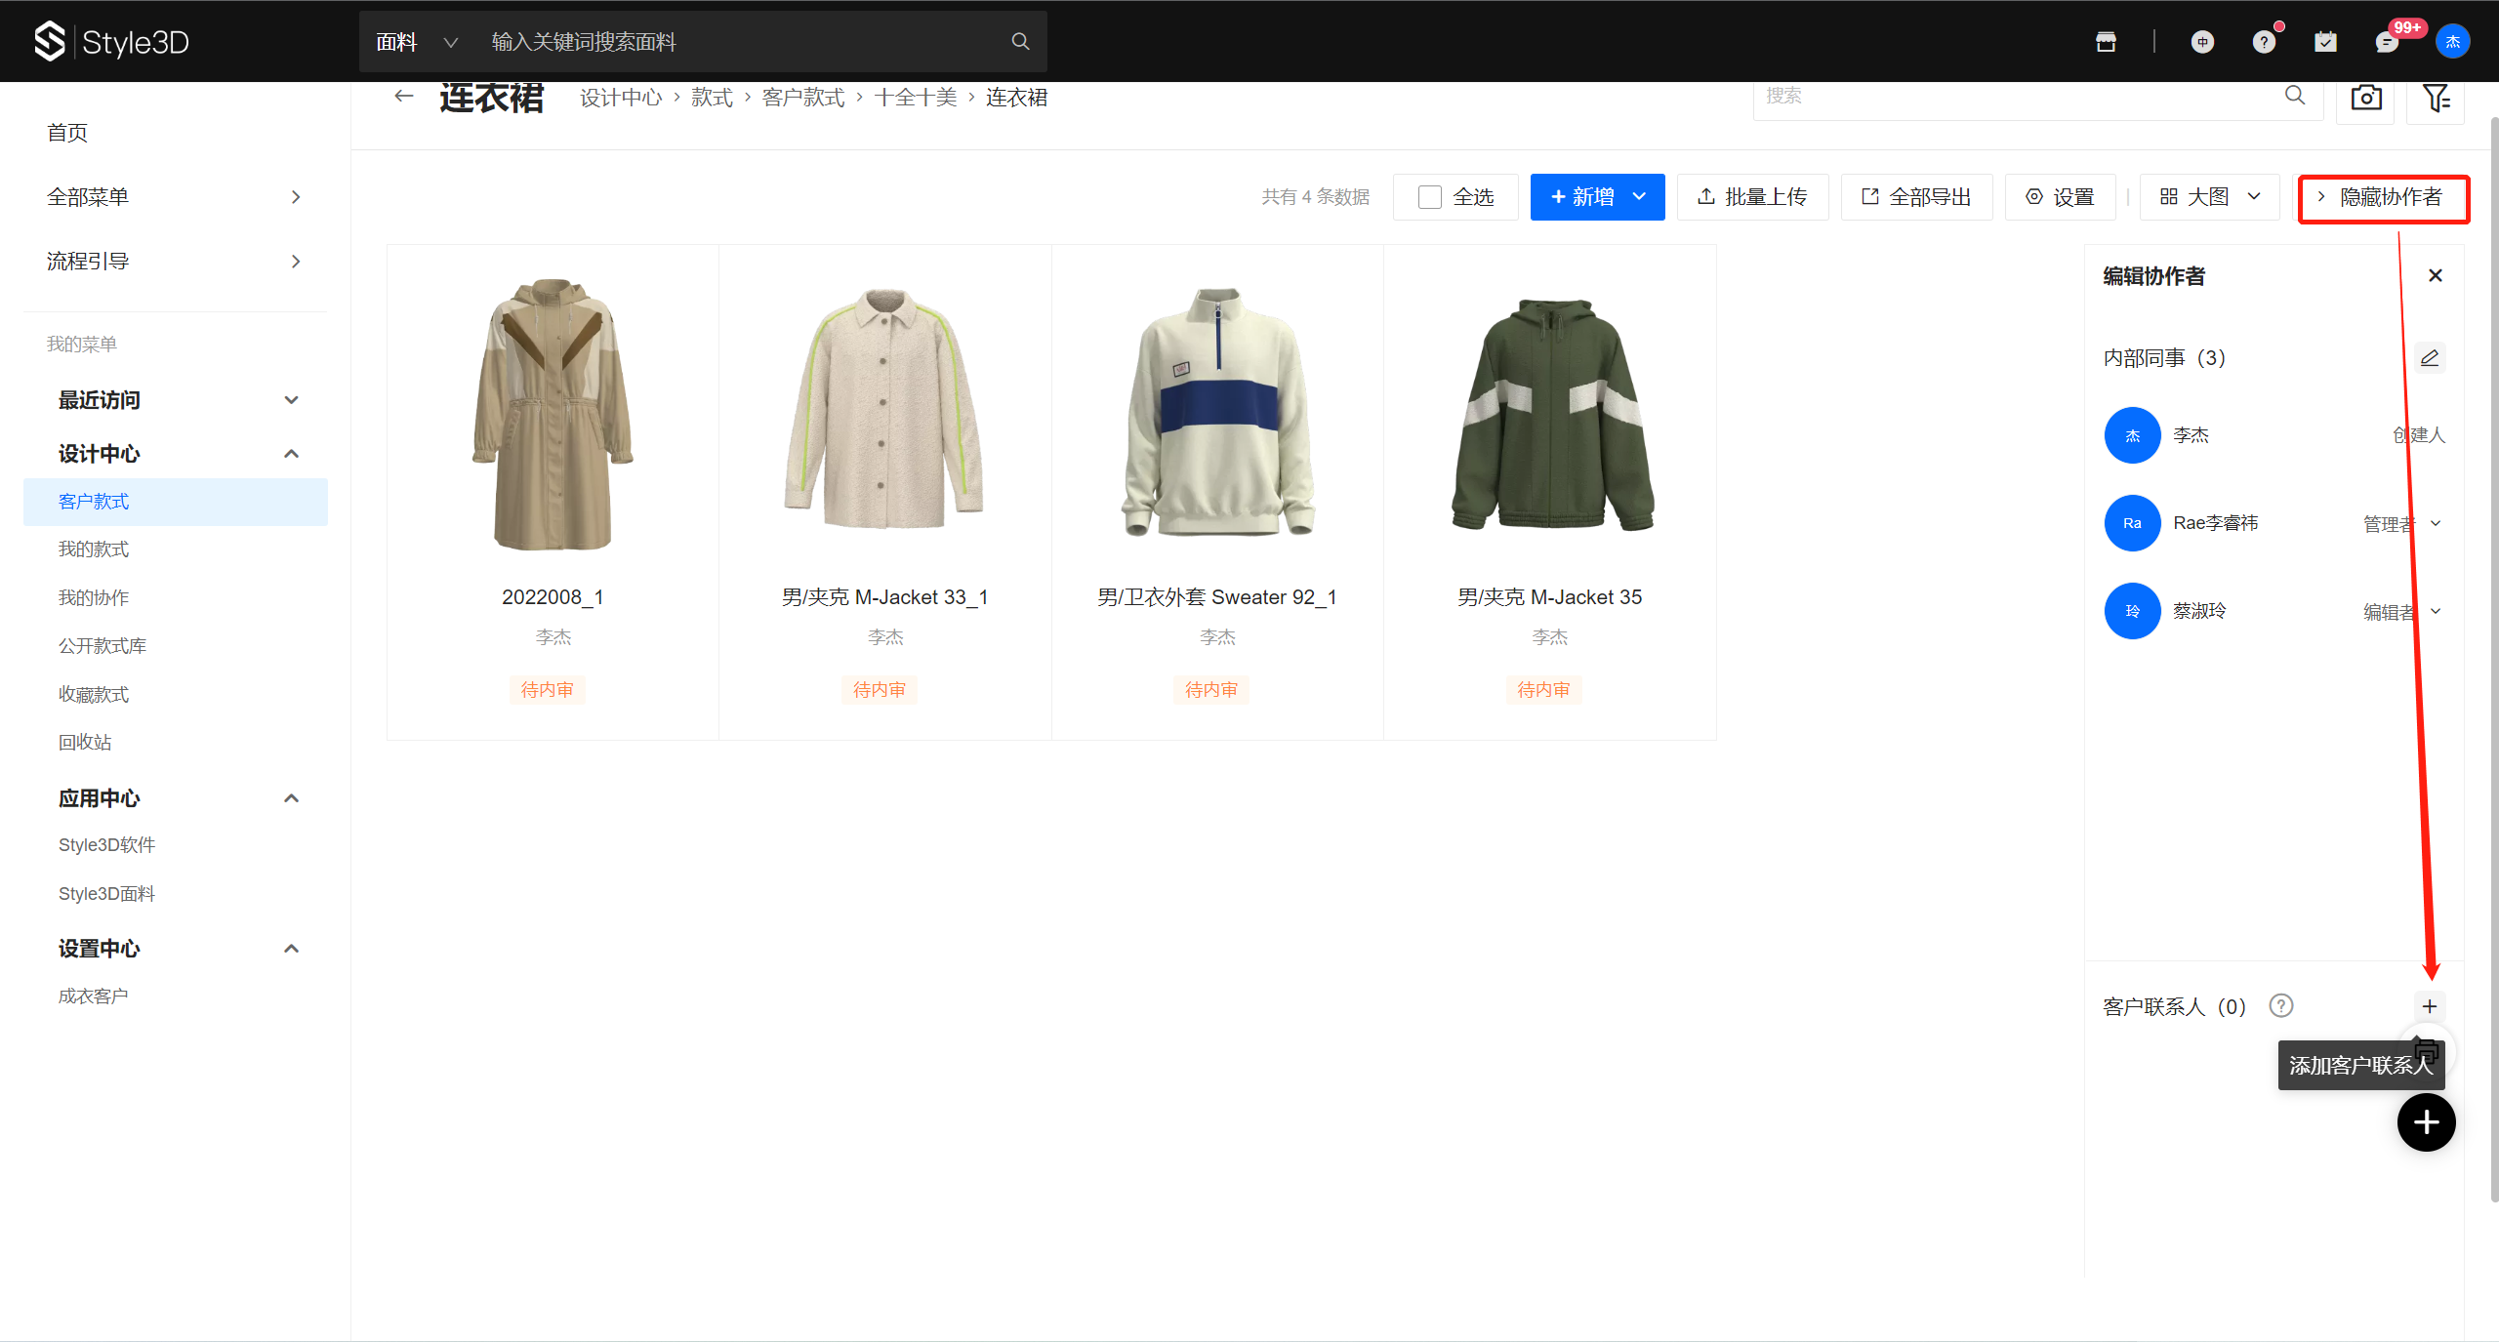Viewport: 2499px width, 1342px height.
Task: Click the edit pencil beside 内部同事
Action: (x=2430, y=358)
